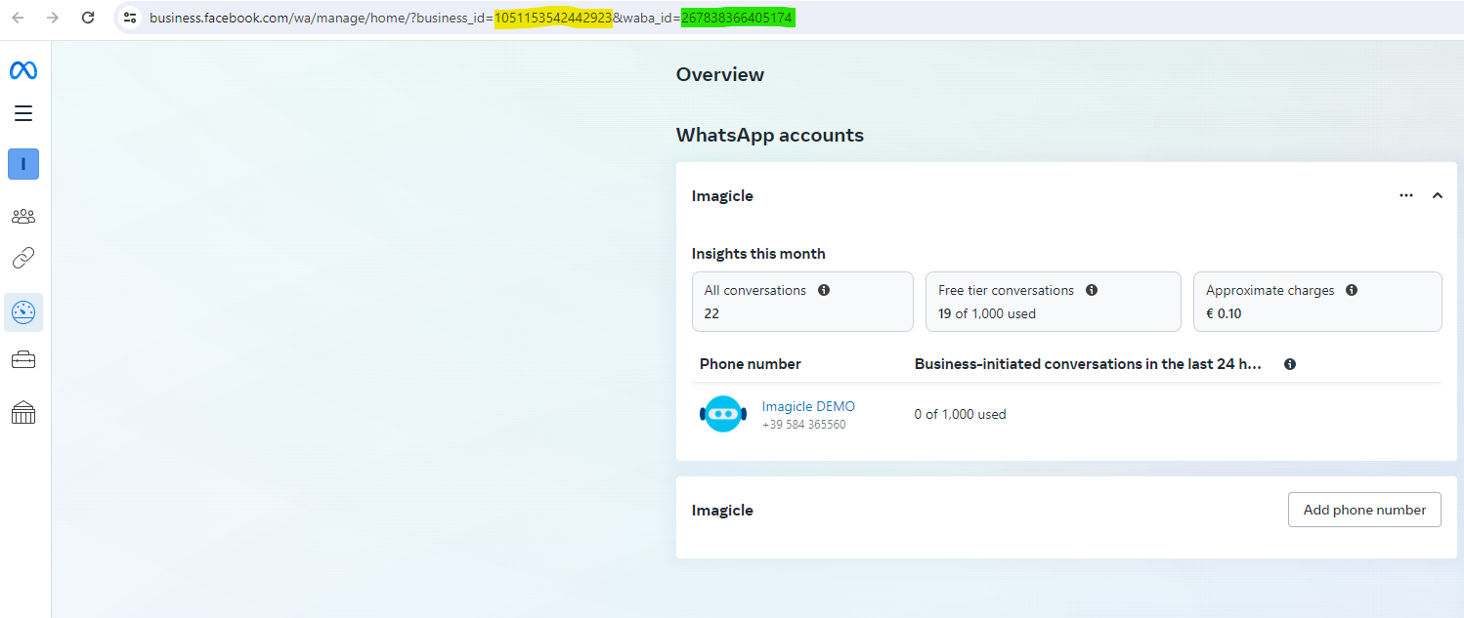
Task: Select the blue business account avatar
Action: click(x=23, y=164)
